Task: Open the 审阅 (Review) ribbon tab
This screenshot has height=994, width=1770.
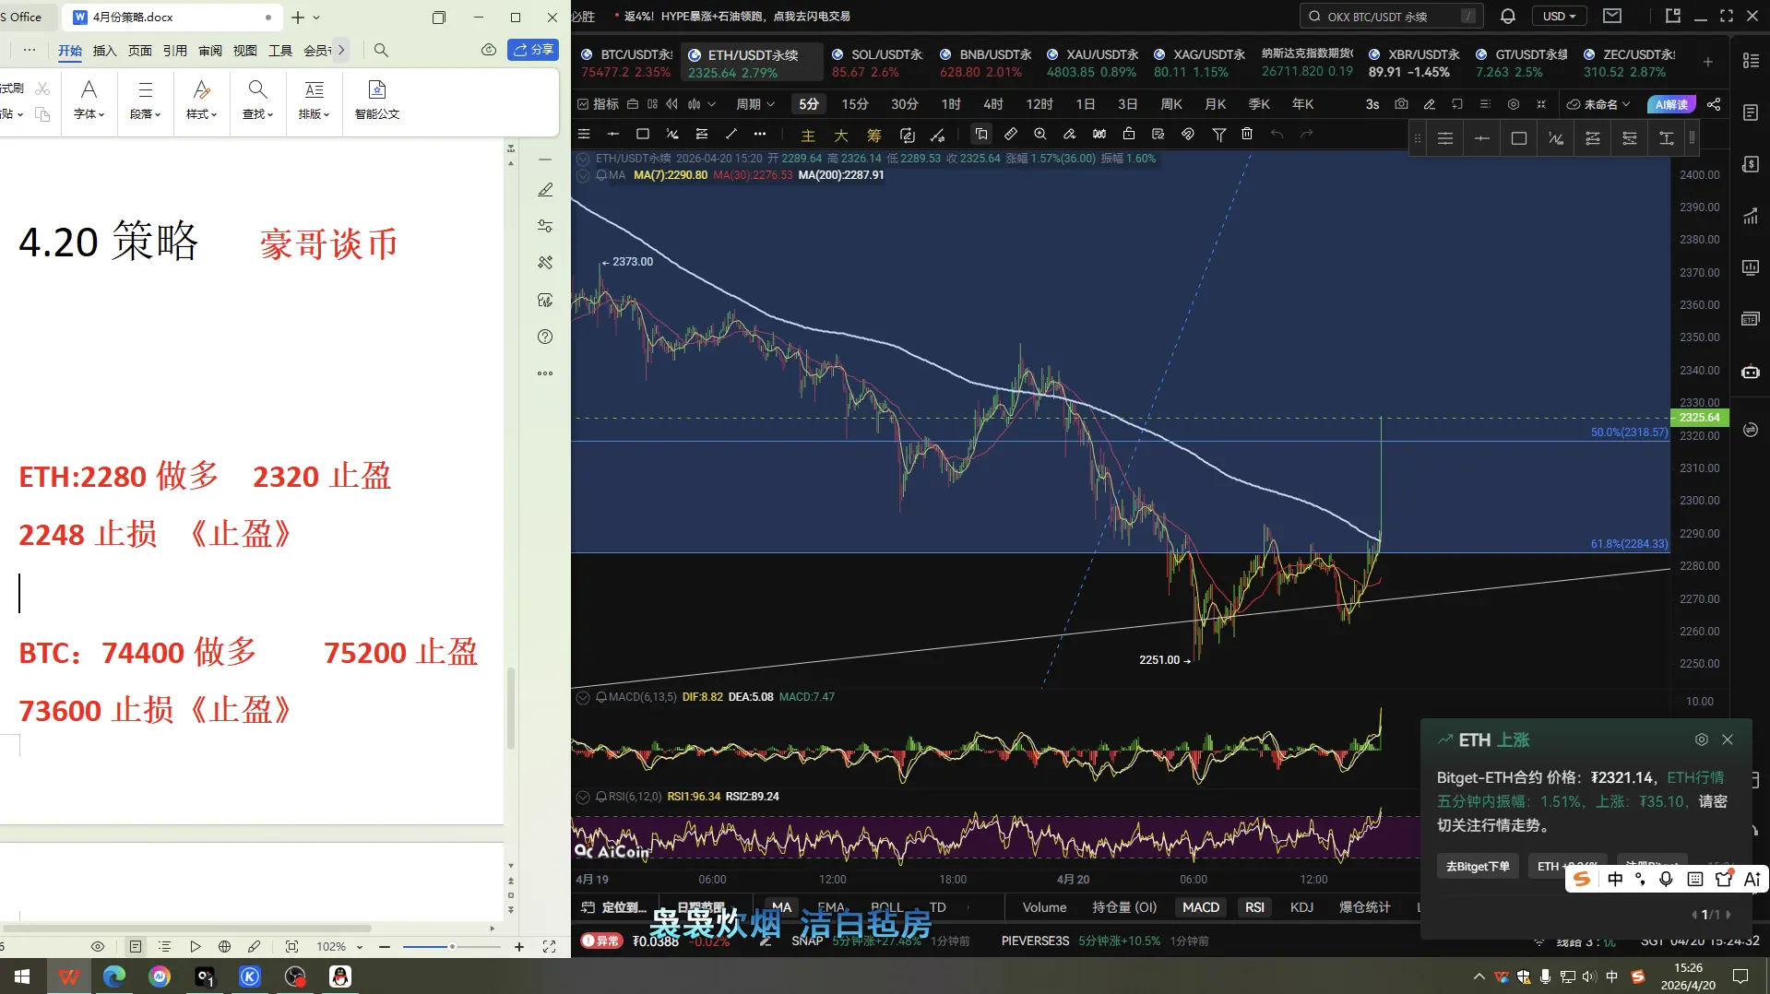Action: tap(210, 51)
